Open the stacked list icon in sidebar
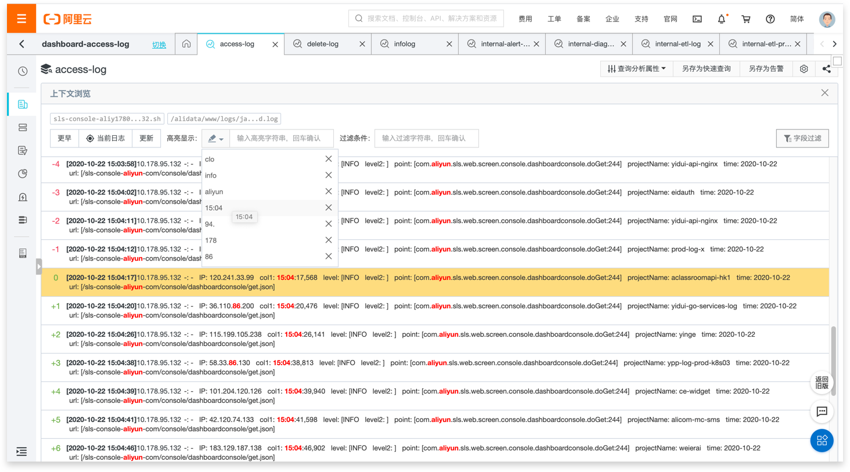Viewport: 850px width, 472px height. [x=23, y=220]
